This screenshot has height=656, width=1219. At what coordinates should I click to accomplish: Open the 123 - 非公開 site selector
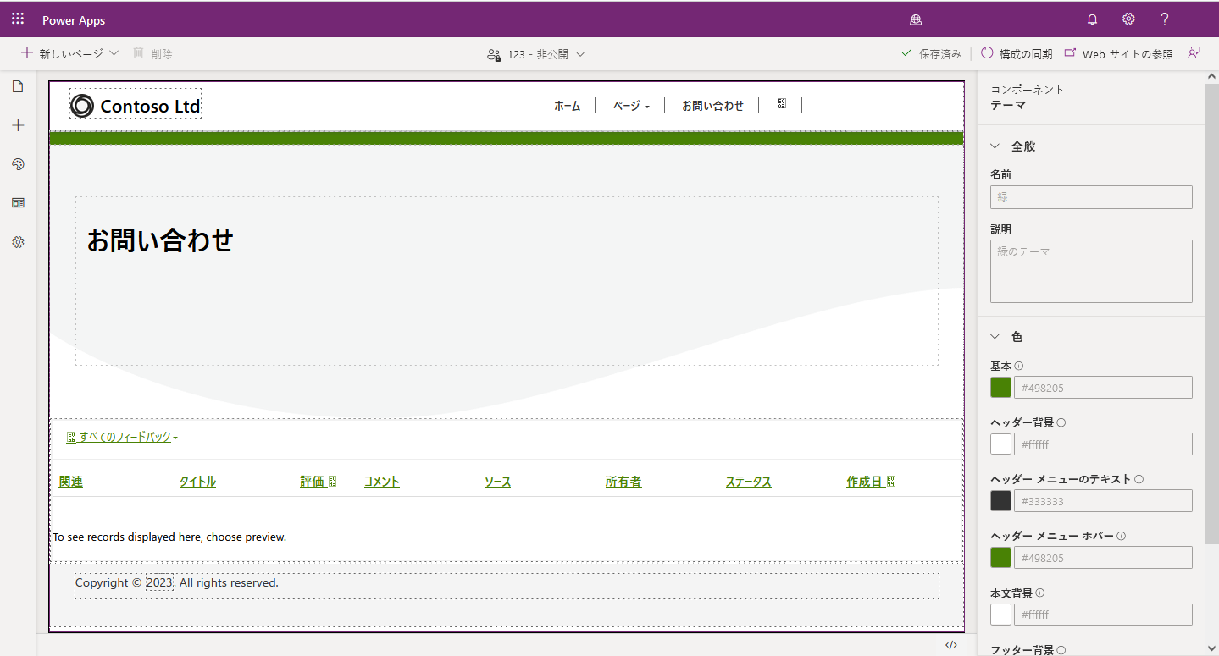click(x=536, y=54)
